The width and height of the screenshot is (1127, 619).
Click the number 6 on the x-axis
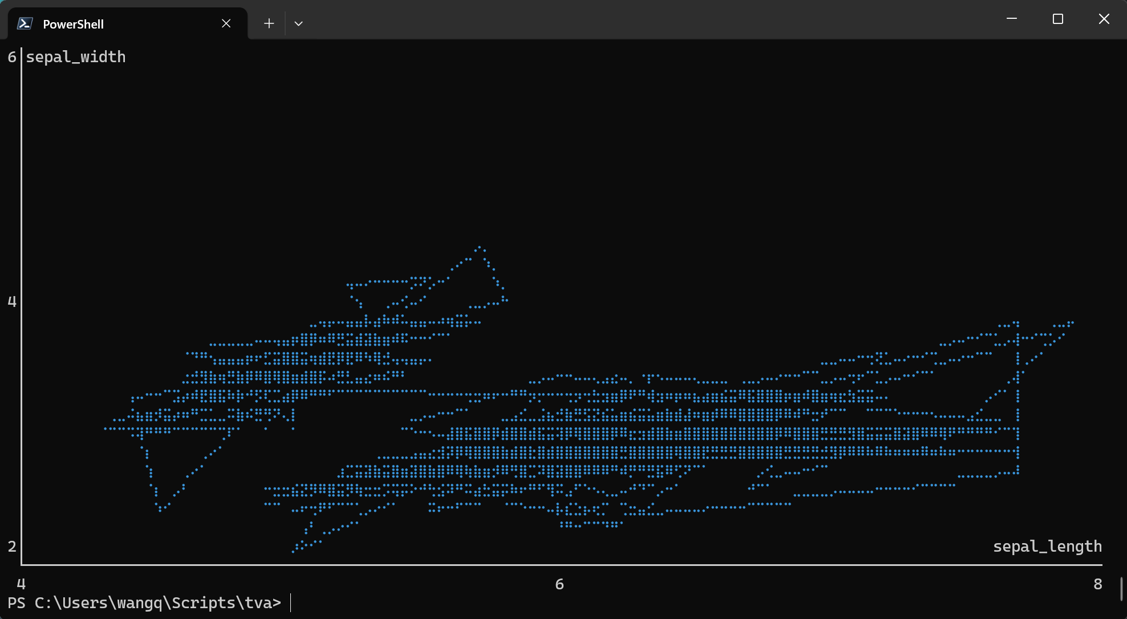point(558,584)
